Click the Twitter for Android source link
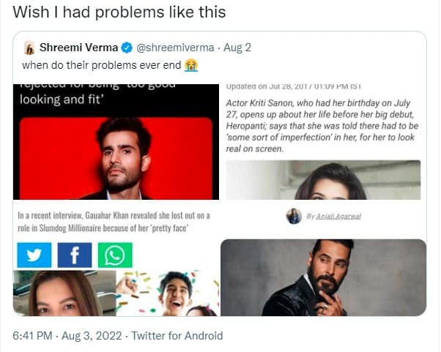The height and width of the screenshot is (352, 441). (x=178, y=336)
